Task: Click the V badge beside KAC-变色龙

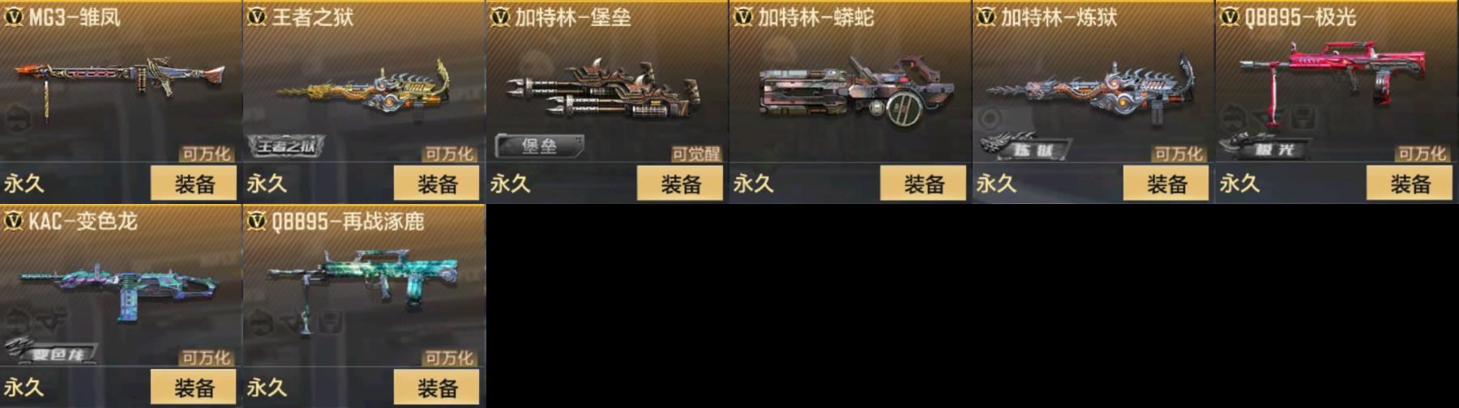Action: 14,220
